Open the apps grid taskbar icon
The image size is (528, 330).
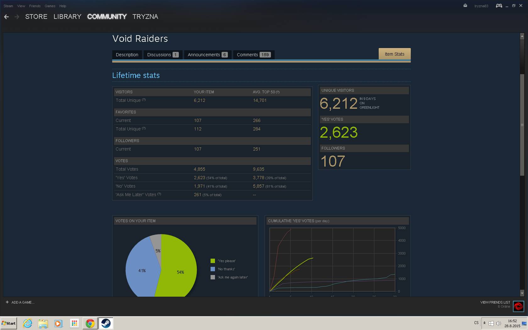tap(74, 323)
